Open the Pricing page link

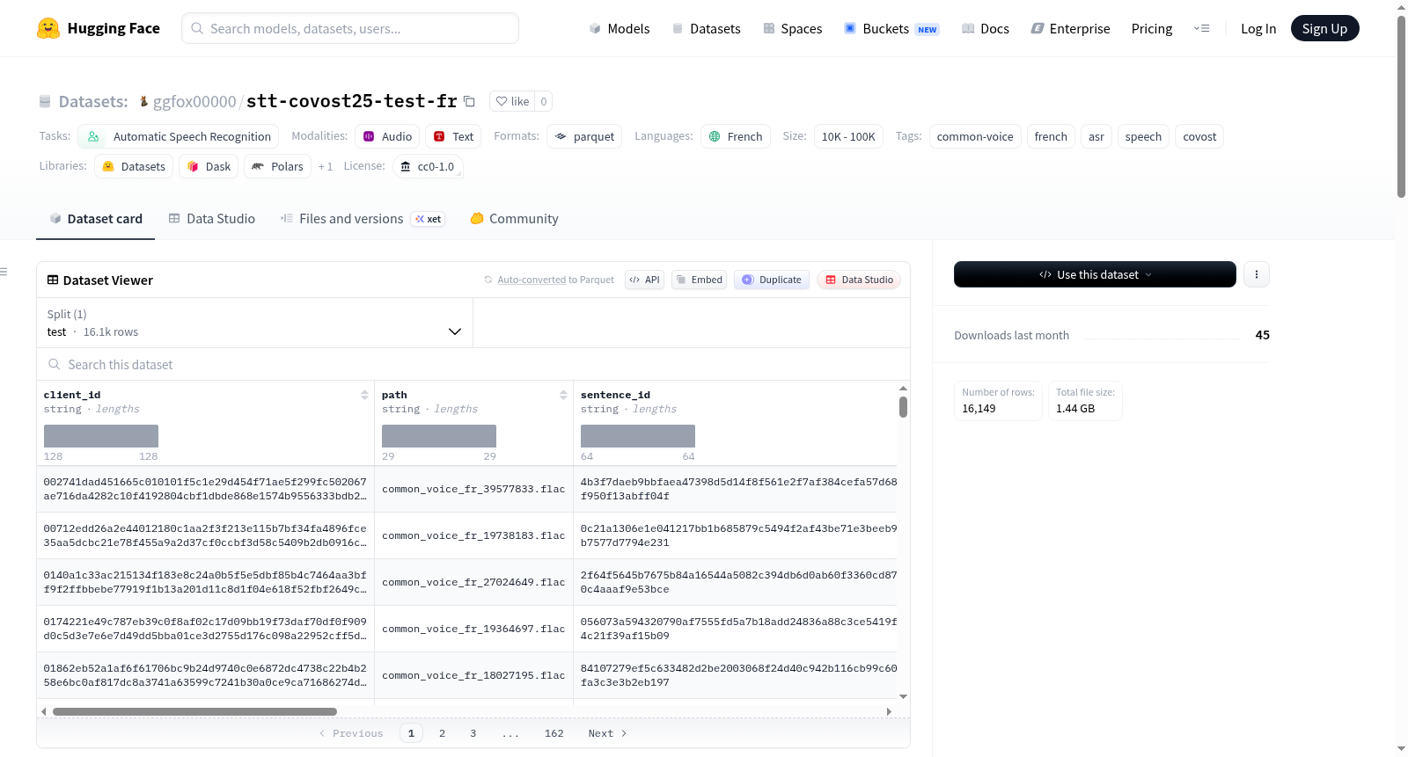point(1152,28)
